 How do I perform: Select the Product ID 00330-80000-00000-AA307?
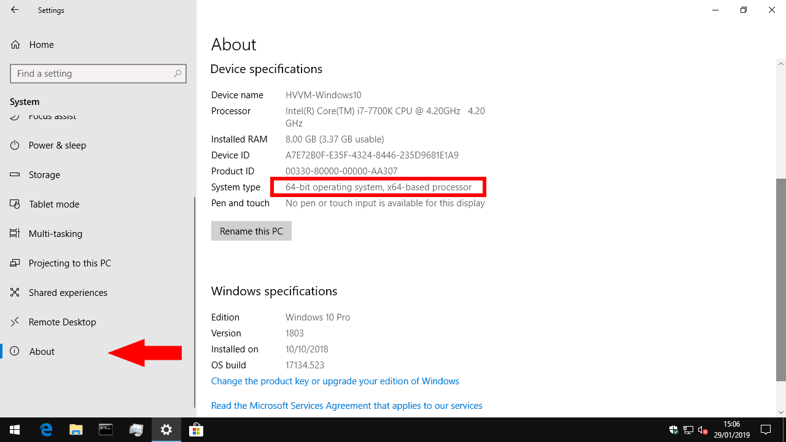[x=341, y=171]
